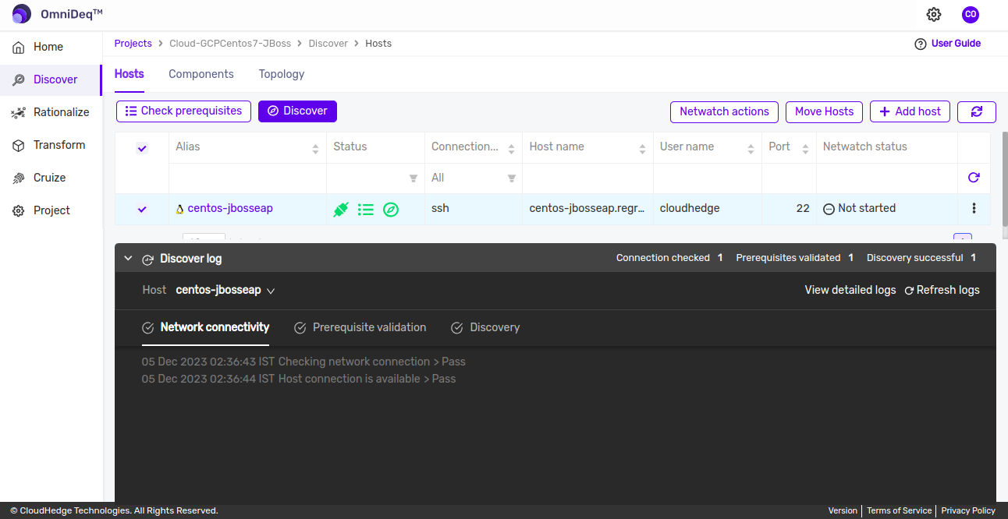The width and height of the screenshot is (1008, 519).
Task: Click the Alias filter input field
Action: [247, 178]
